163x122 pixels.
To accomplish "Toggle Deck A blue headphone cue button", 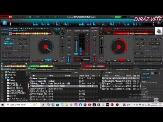I will tap(76, 54).
